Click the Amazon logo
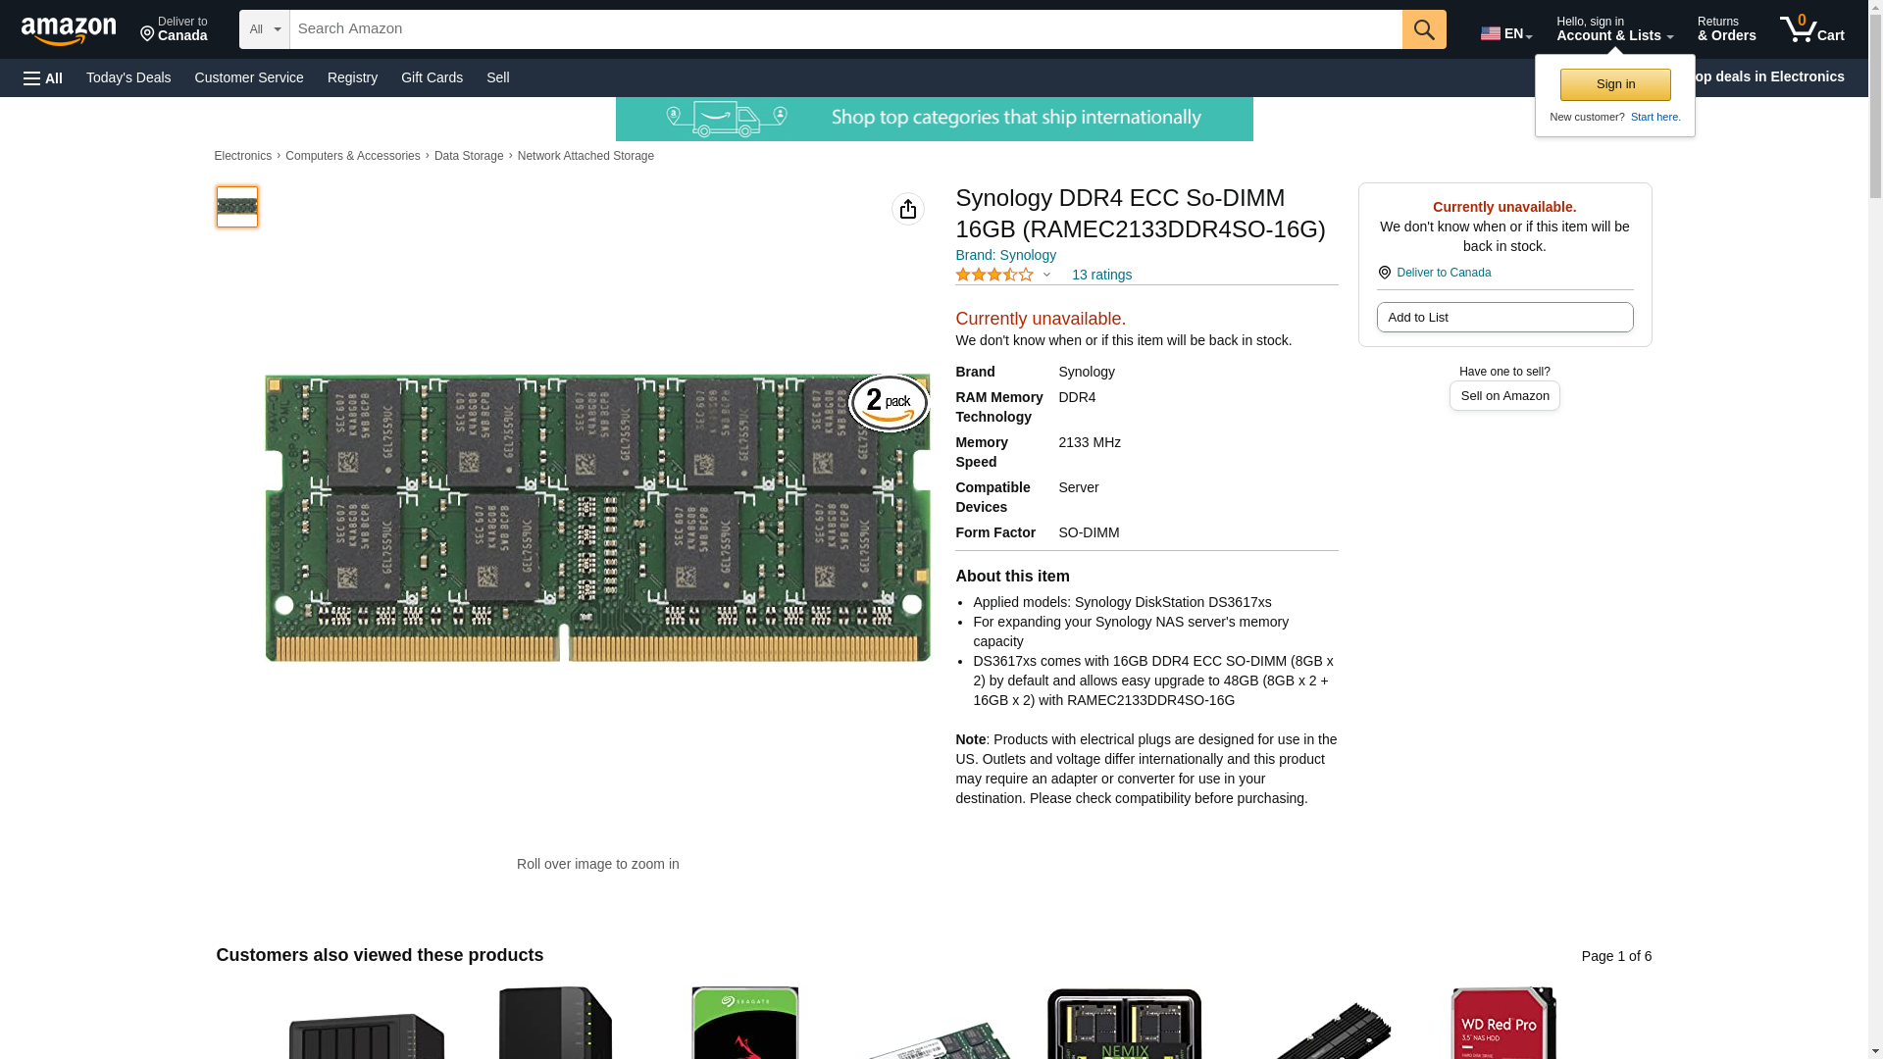The height and width of the screenshot is (1059, 1883). [x=69, y=30]
